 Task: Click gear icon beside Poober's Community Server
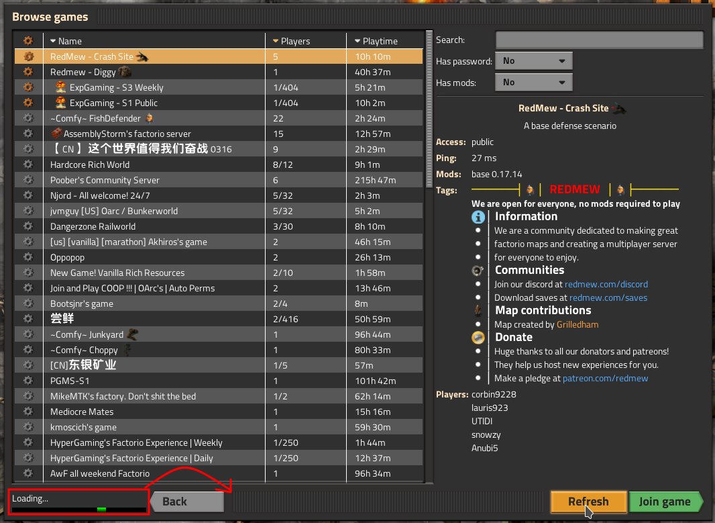coord(28,180)
